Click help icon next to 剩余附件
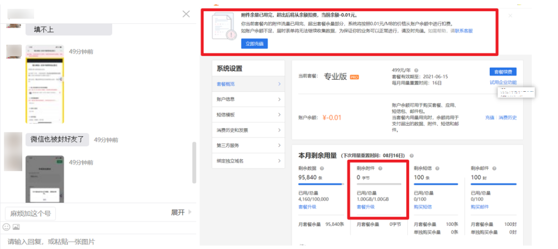 tap(380, 168)
